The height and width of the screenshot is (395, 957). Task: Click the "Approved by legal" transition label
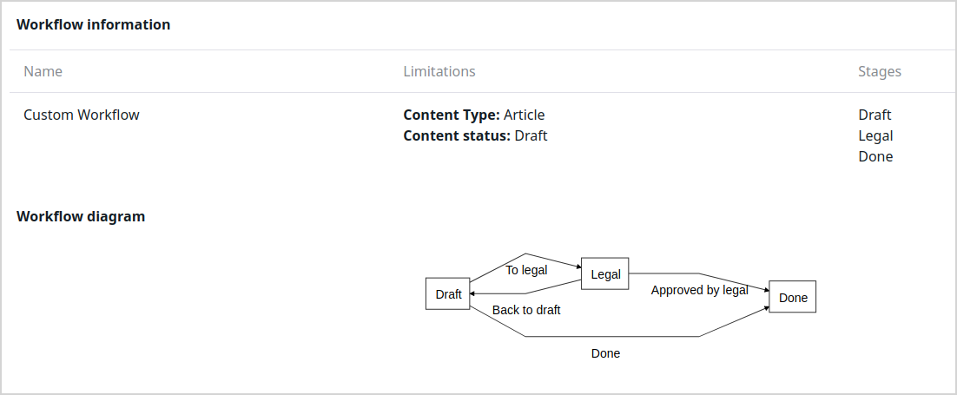point(699,290)
